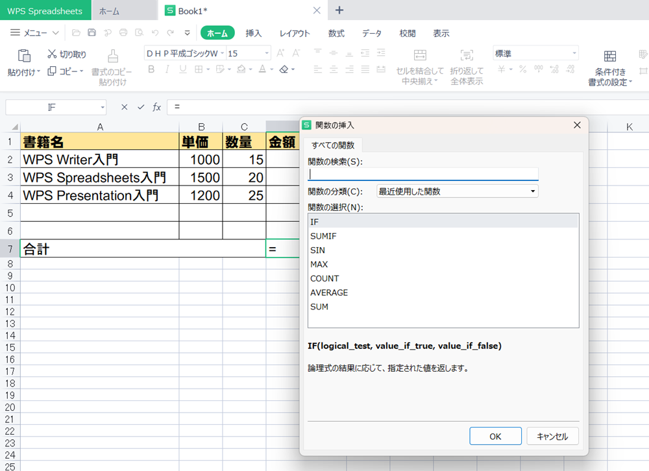This screenshot has width=649, height=471.
Task: Select SUMIF in the function list
Action: [443, 236]
